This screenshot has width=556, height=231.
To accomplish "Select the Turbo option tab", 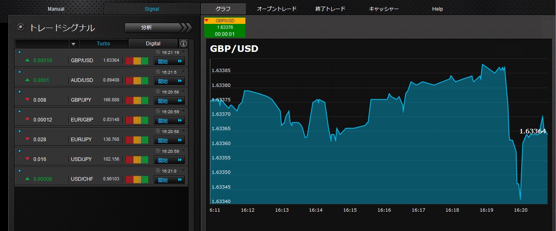I will click(104, 44).
